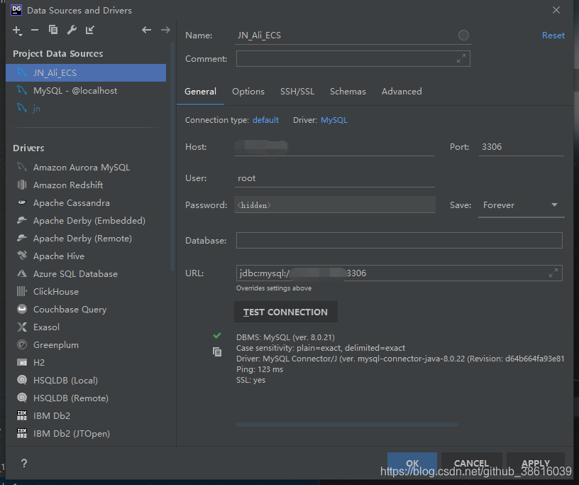Select the Amazon Redshift driver

pyautogui.click(x=68, y=185)
